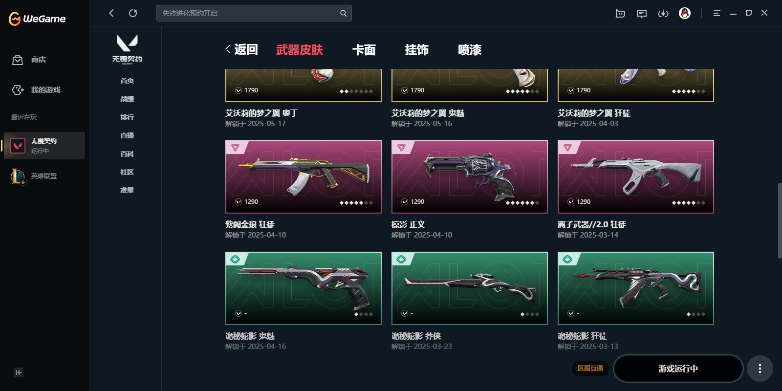The width and height of the screenshot is (782, 391).
Task: Click the 游戏运行中 button
Action: pos(678,369)
